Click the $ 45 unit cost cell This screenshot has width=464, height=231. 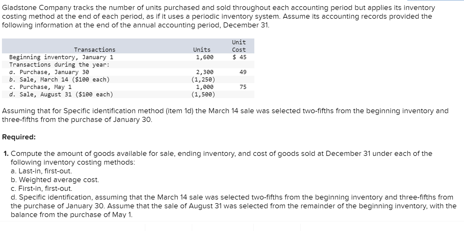[239, 57]
